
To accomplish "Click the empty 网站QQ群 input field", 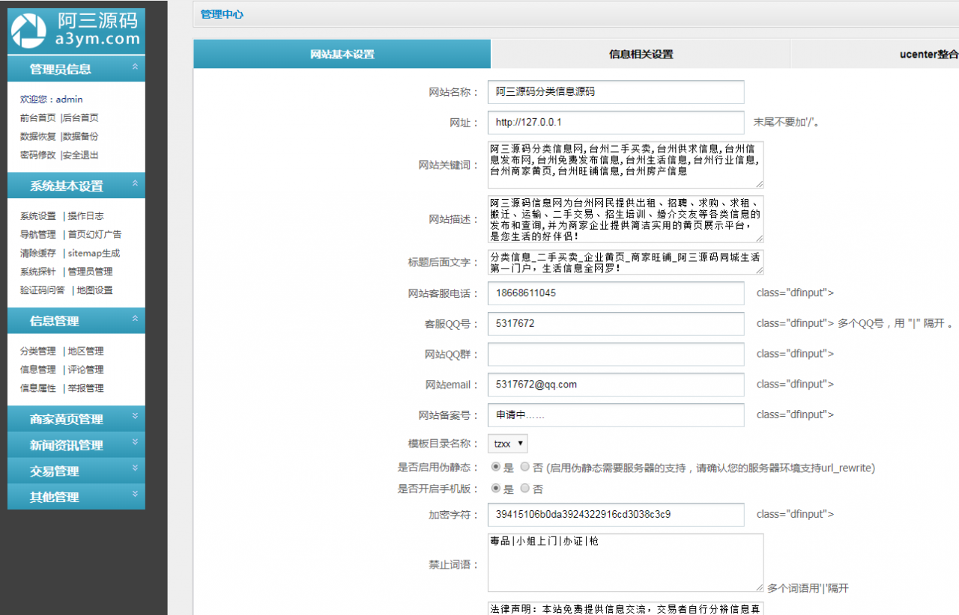I will (x=616, y=354).
